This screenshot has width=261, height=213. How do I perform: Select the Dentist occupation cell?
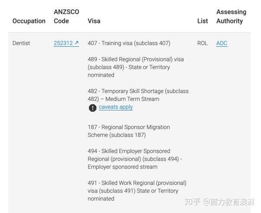point(21,43)
